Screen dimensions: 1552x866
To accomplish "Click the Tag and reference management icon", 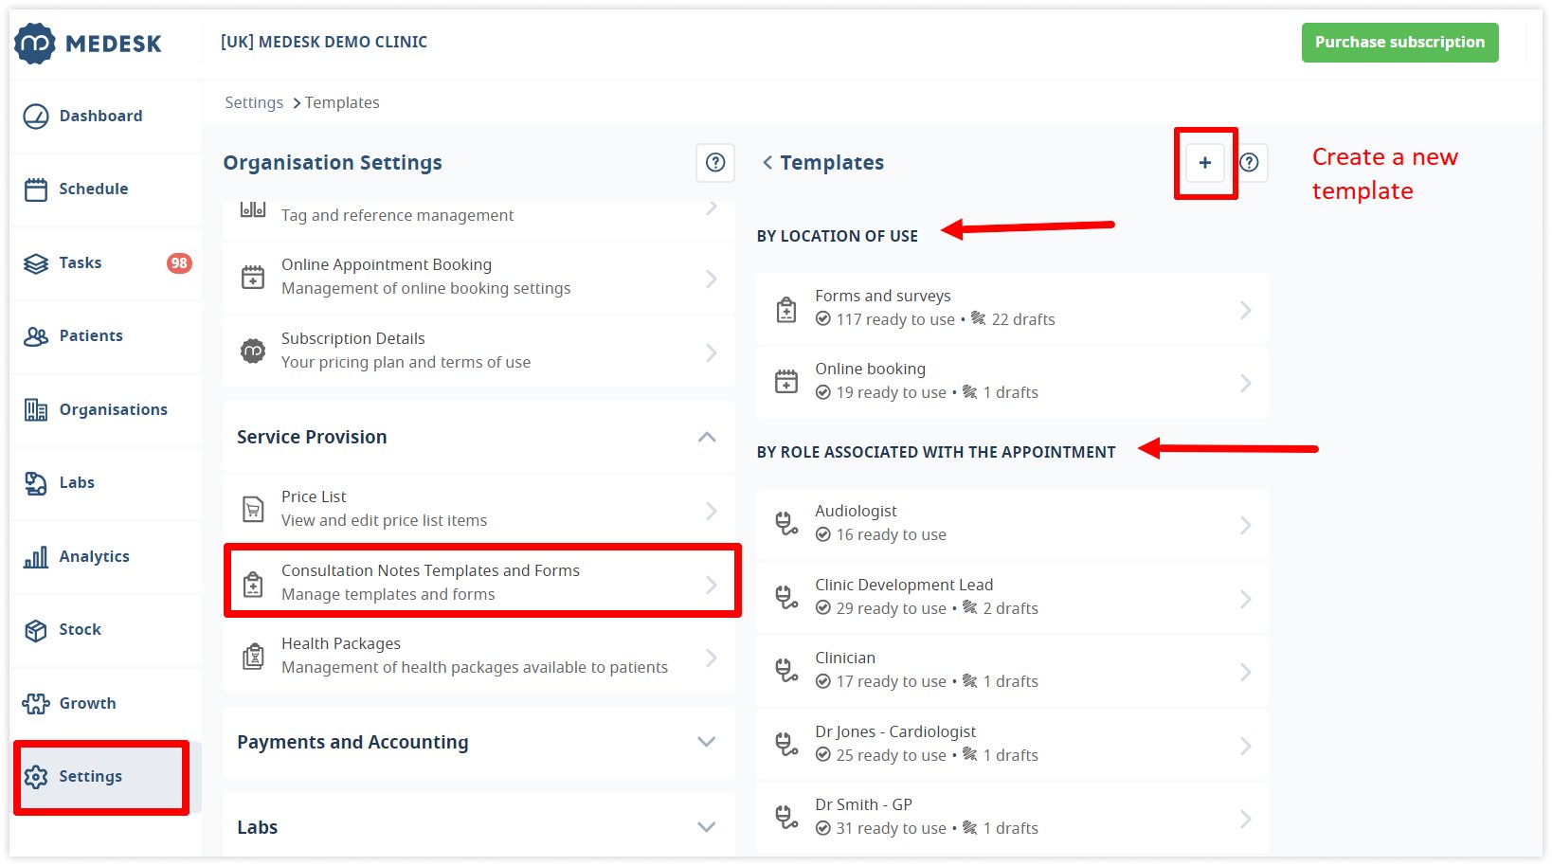I will [253, 209].
